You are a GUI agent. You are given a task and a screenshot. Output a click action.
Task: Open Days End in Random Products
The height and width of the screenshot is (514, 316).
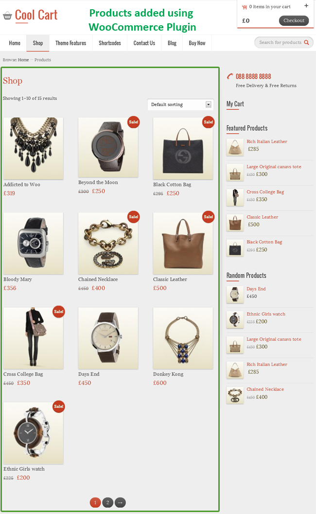click(256, 289)
